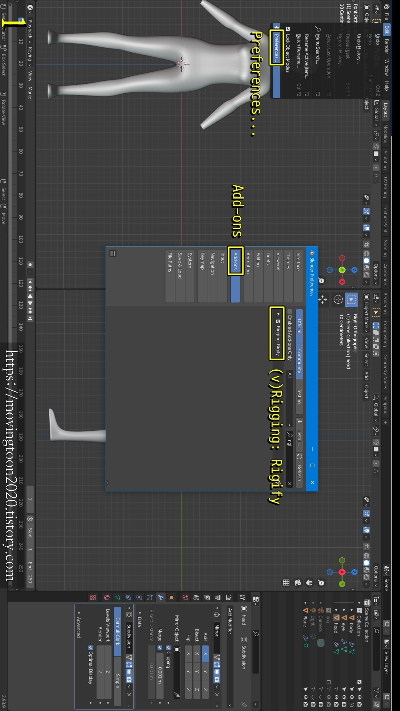Viewport: 400px width, 711px height.
Task: Click the outliner filter funnel icon
Action: (376, 691)
